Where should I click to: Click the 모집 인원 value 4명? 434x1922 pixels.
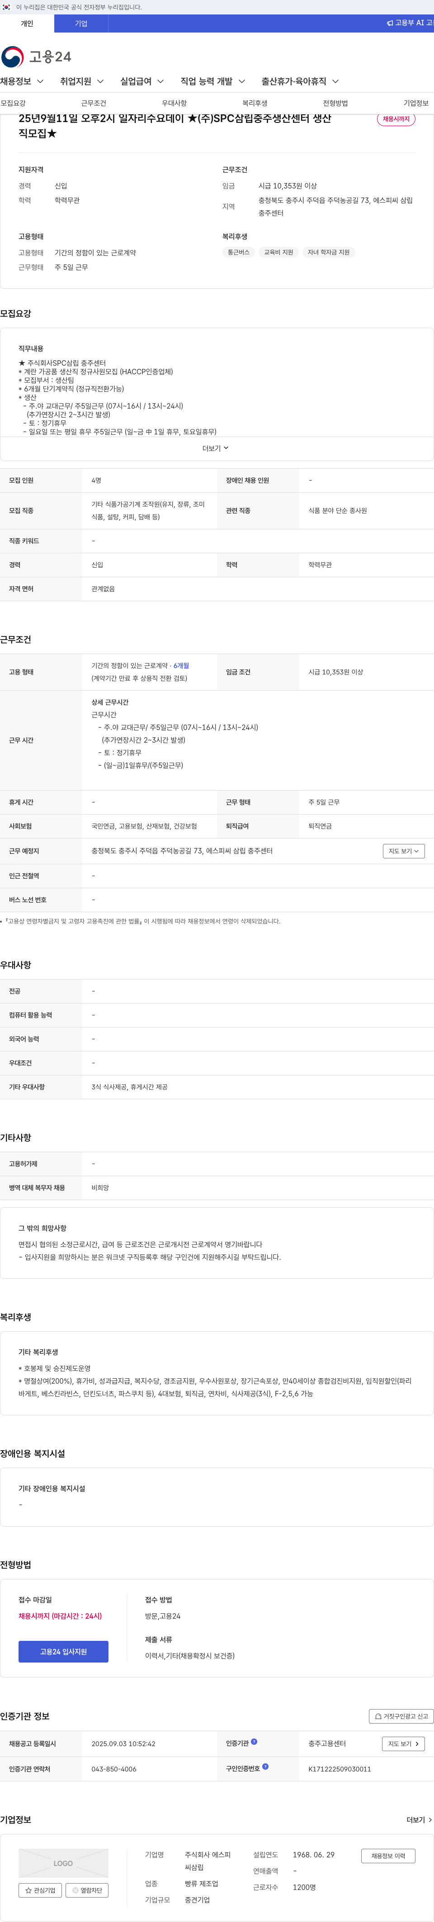tap(96, 480)
